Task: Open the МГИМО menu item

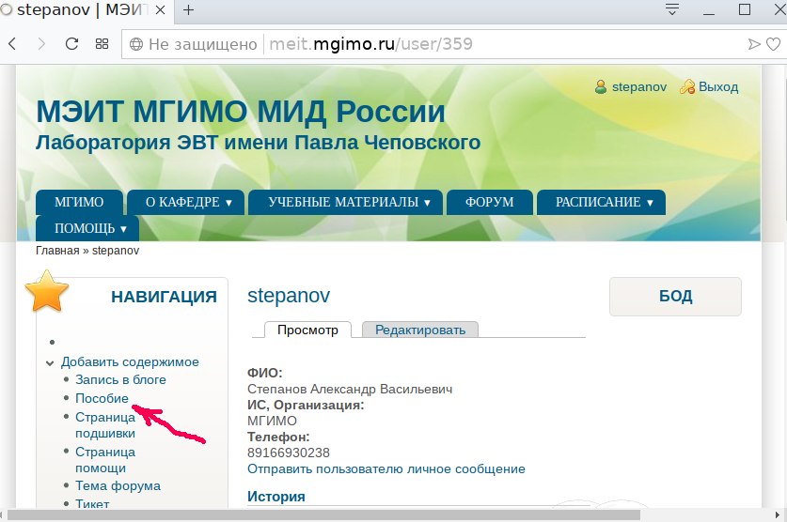Action: click(79, 203)
